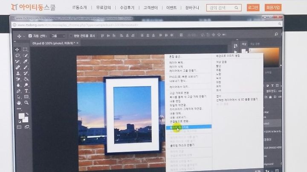Viewport: 307px width, 172px height.
Task: Select the History Brush tool
Action: tap(26, 73)
